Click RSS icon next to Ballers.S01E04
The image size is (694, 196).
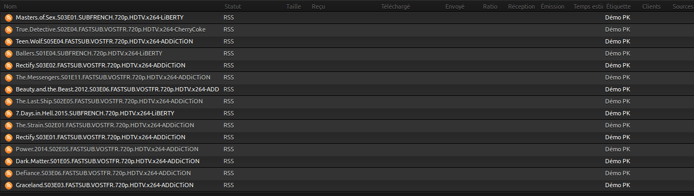(8, 53)
